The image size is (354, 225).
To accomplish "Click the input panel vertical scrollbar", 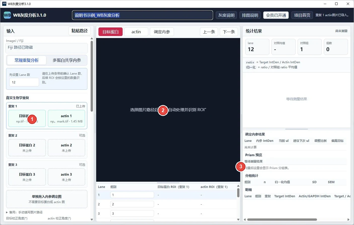I will click(x=92, y=76).
